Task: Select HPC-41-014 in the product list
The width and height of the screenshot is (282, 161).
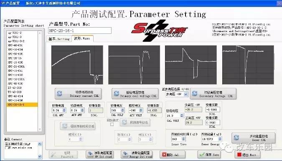Action: pos(22,96)
